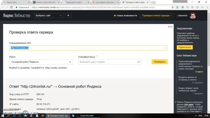Open Новые возможности link
The image size is (210, 118).
[125, 15]
